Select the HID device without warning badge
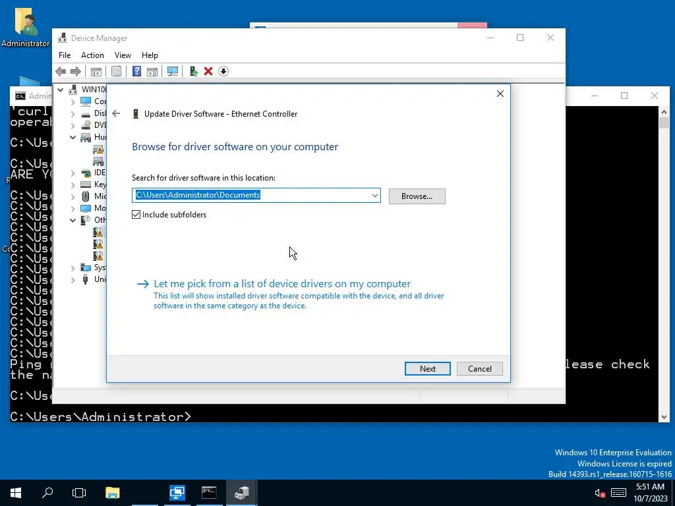Image resolution: width=675 pixels, height=506 pixels. click(x=98, y=161)
